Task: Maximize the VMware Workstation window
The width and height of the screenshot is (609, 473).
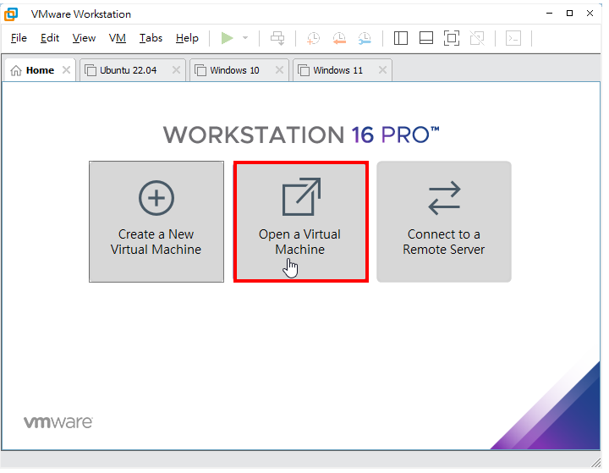Action: 569,14
